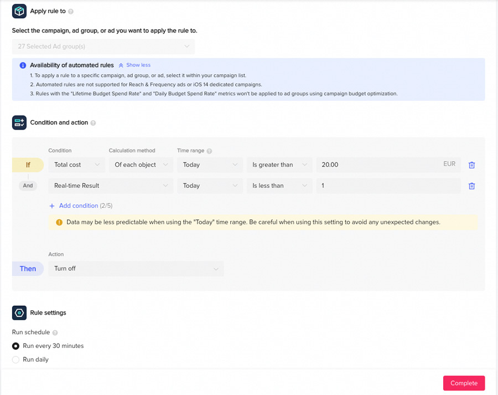Click the Complete button
498x395 pixels.
(x=464, y=383)
